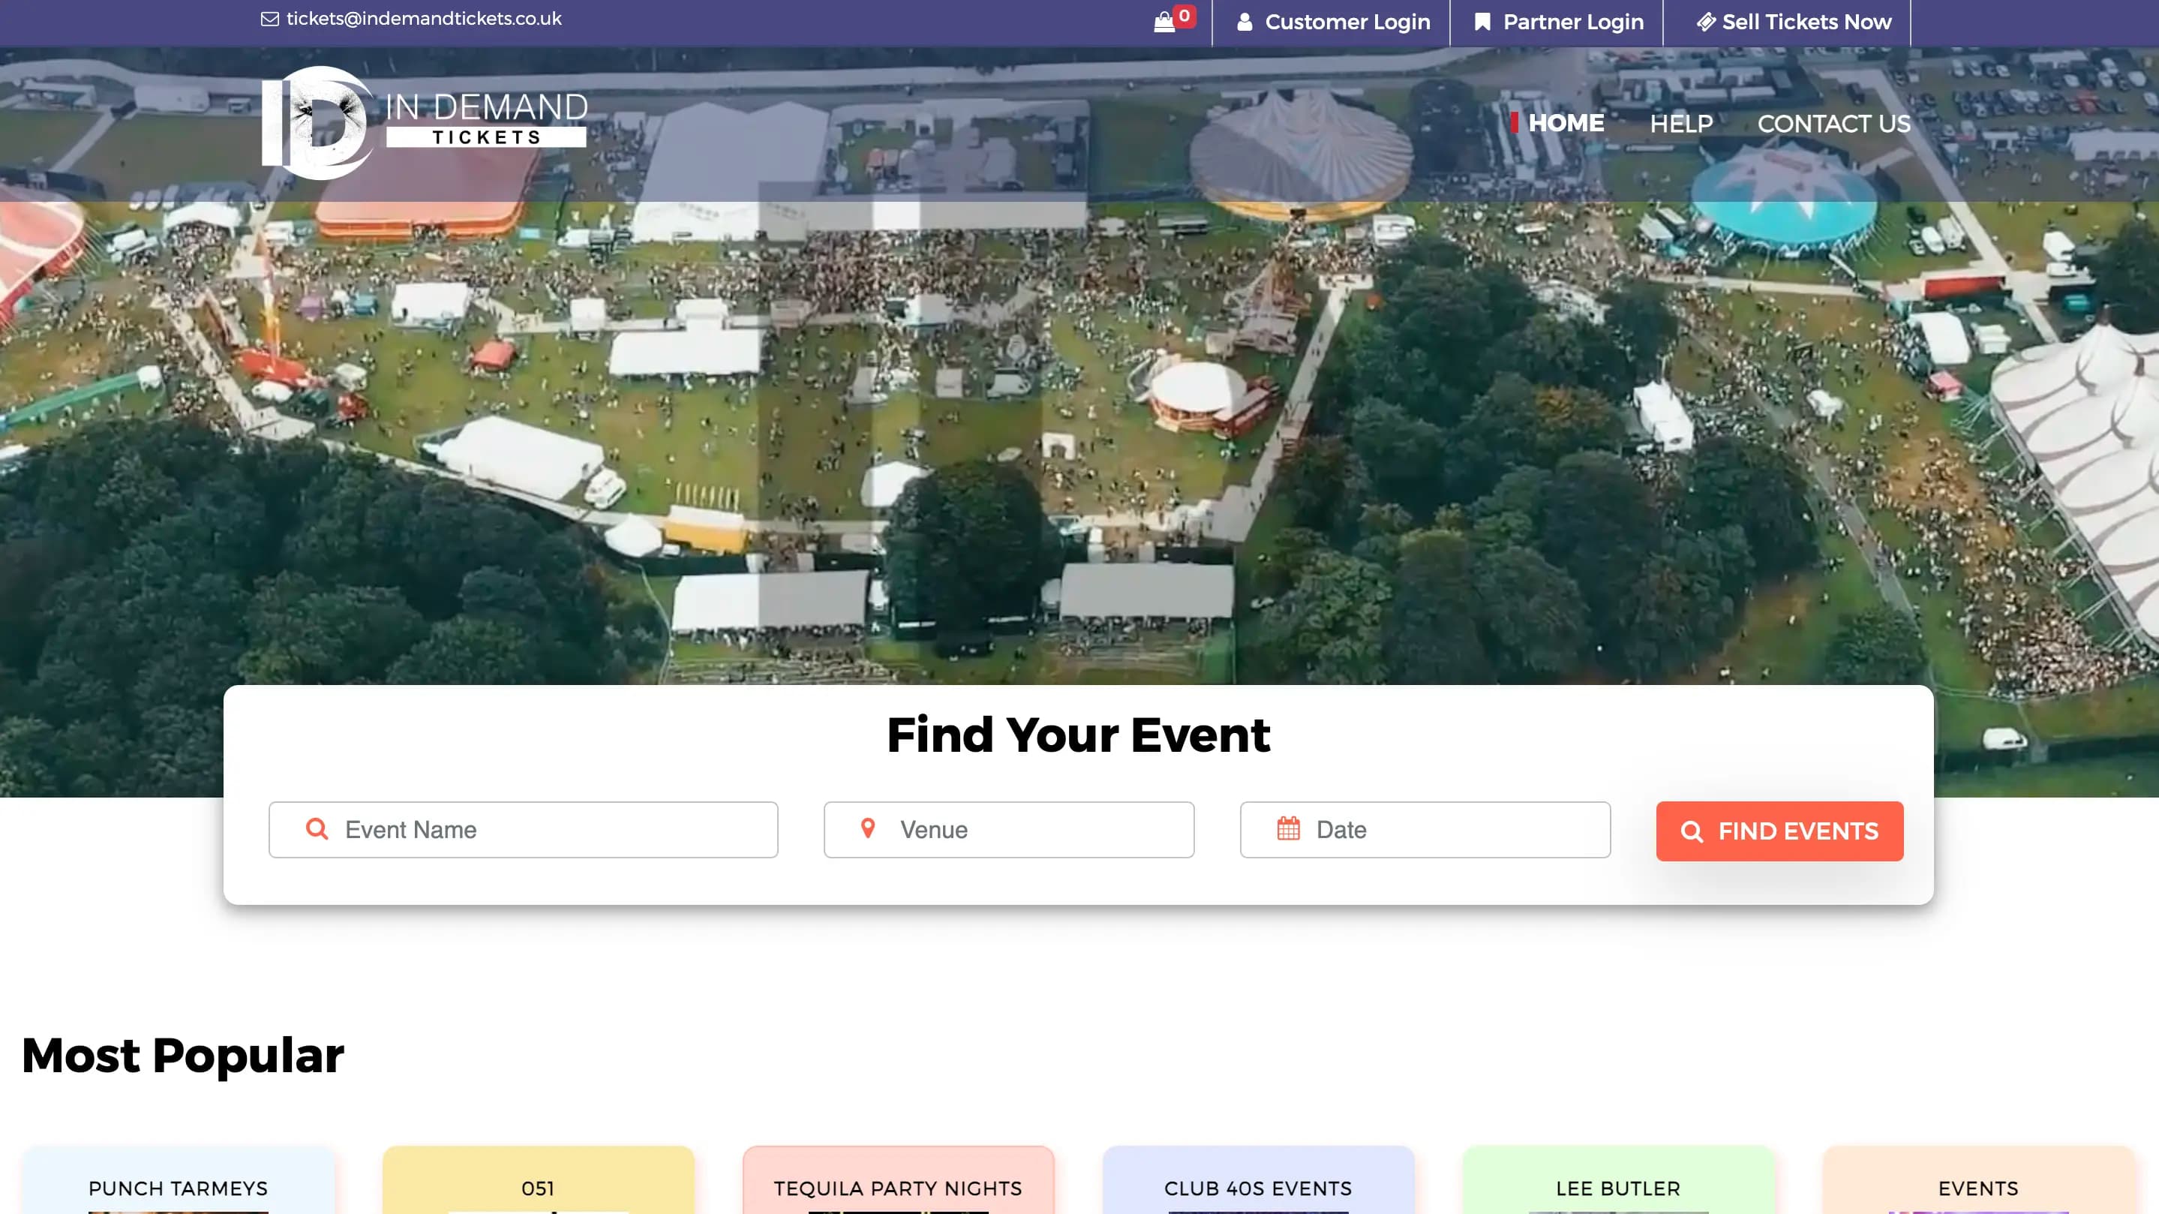
Task: Click the ticket icon beside Sell Tickets Now
Action: (1706, 22)
